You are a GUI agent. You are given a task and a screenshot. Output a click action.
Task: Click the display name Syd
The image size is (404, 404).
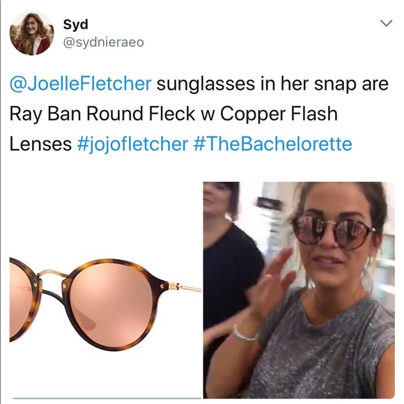click(x=75, y=25)
